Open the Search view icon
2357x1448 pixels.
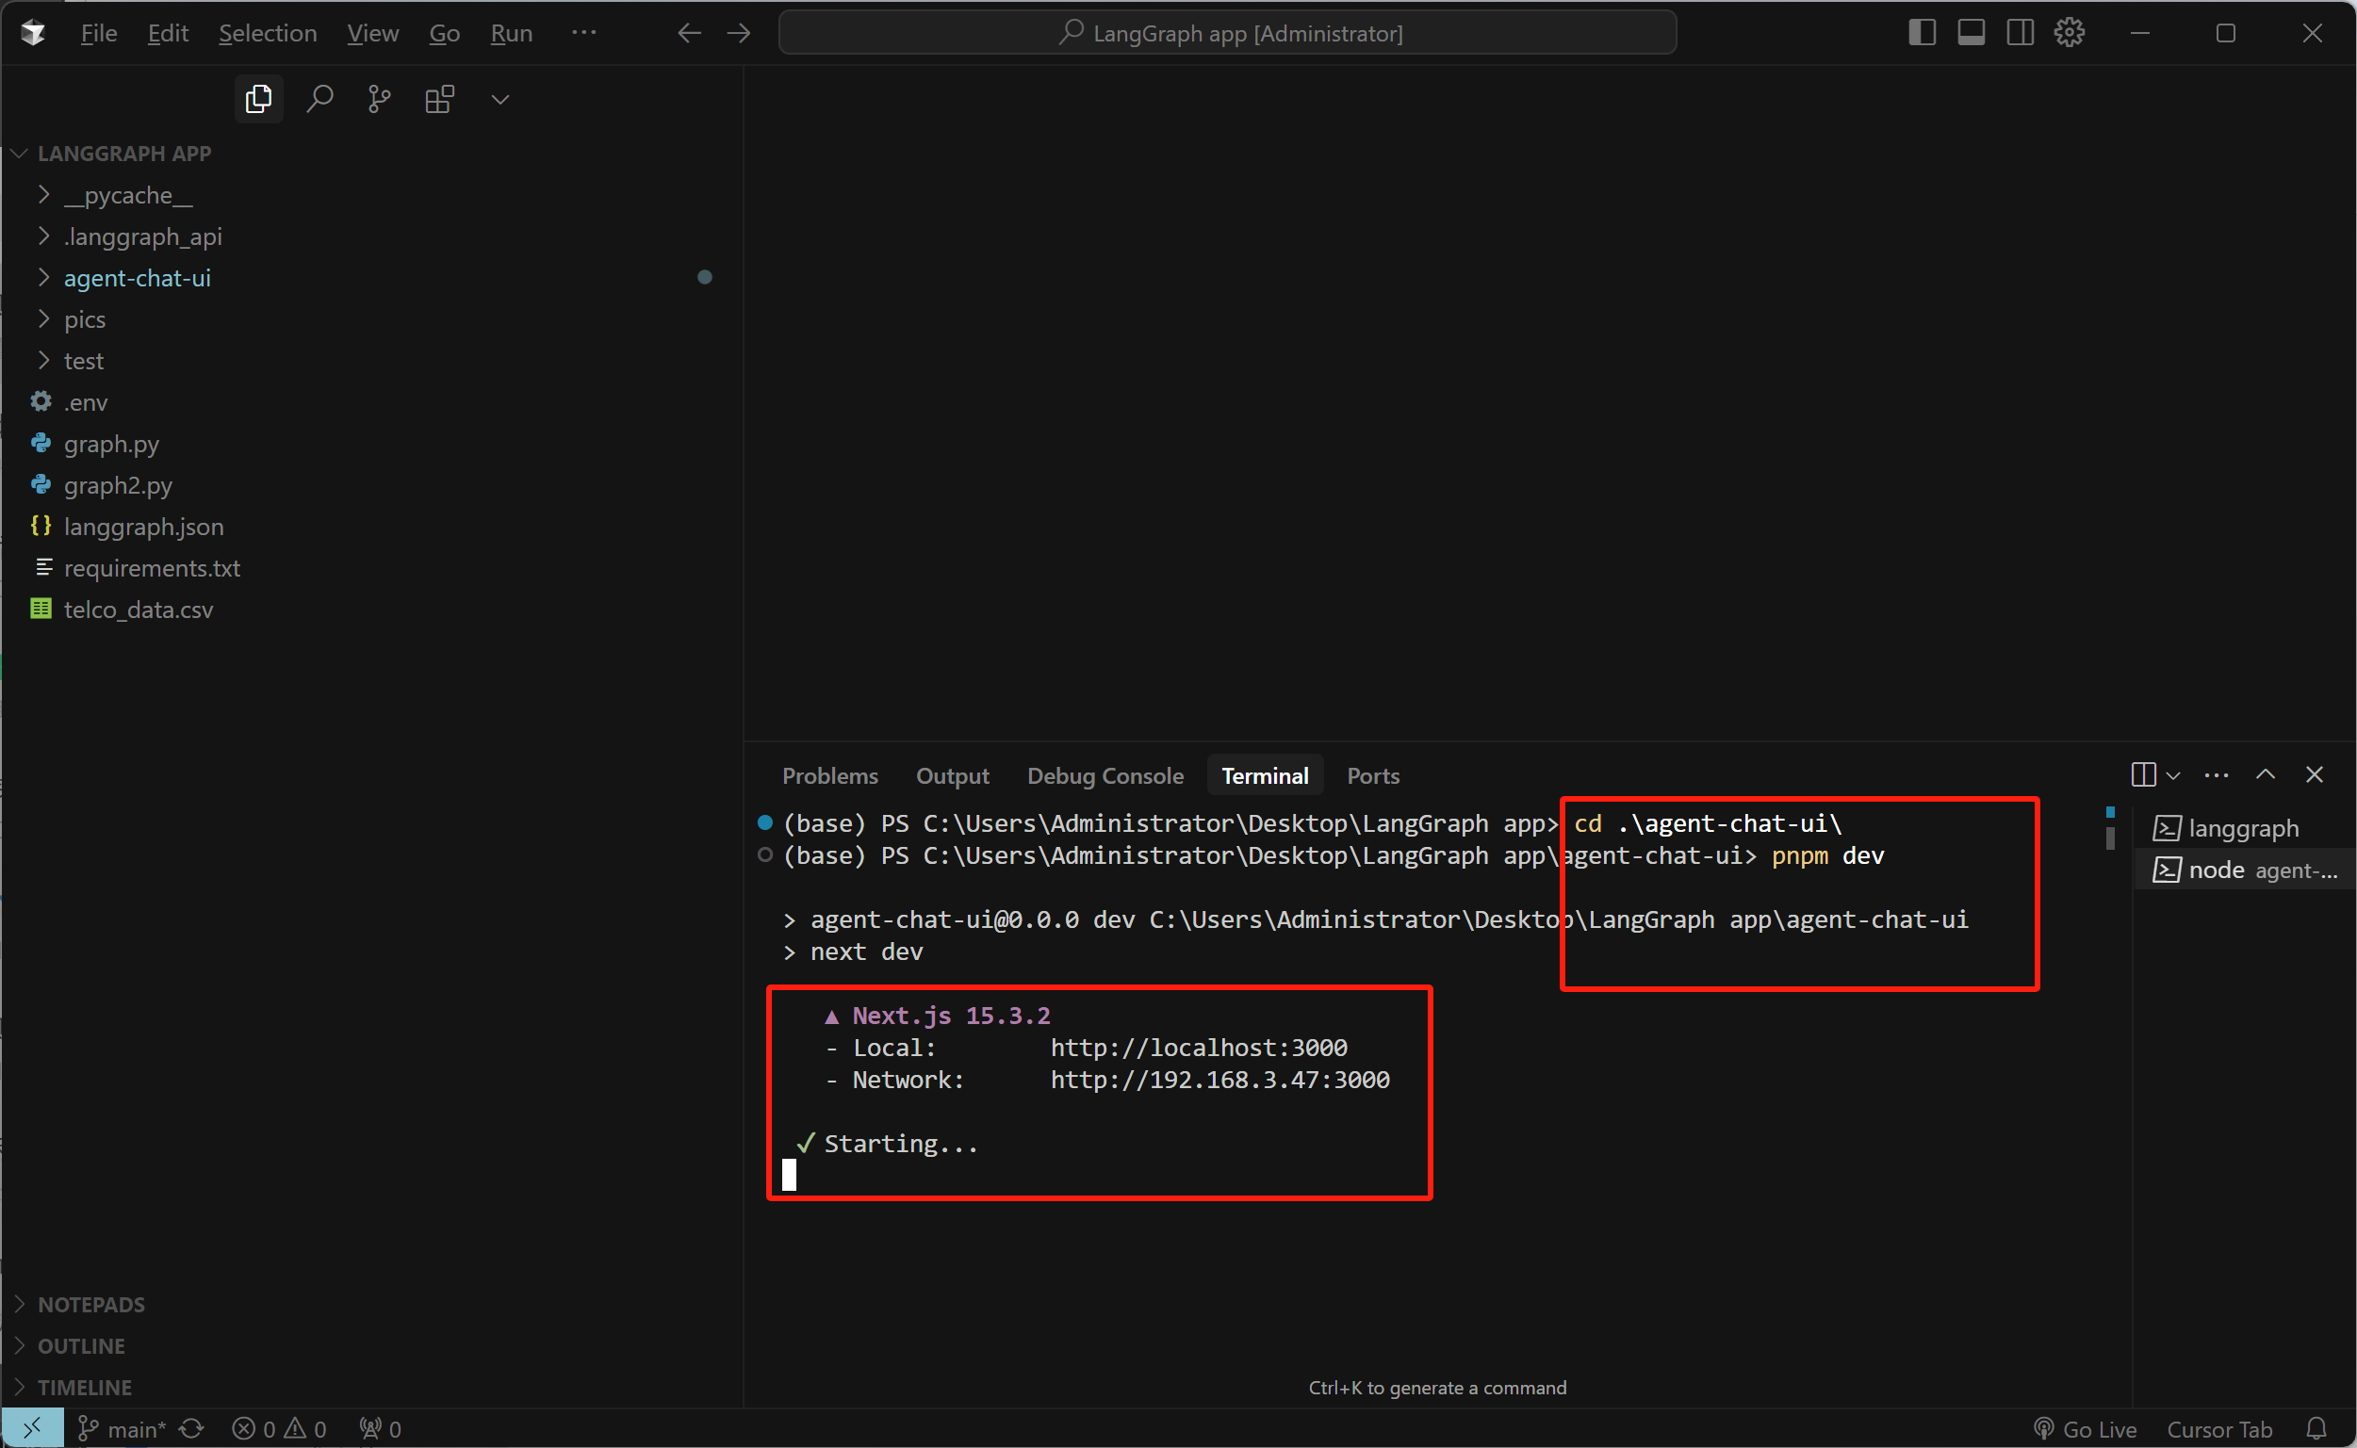click(x=319, y=99)
